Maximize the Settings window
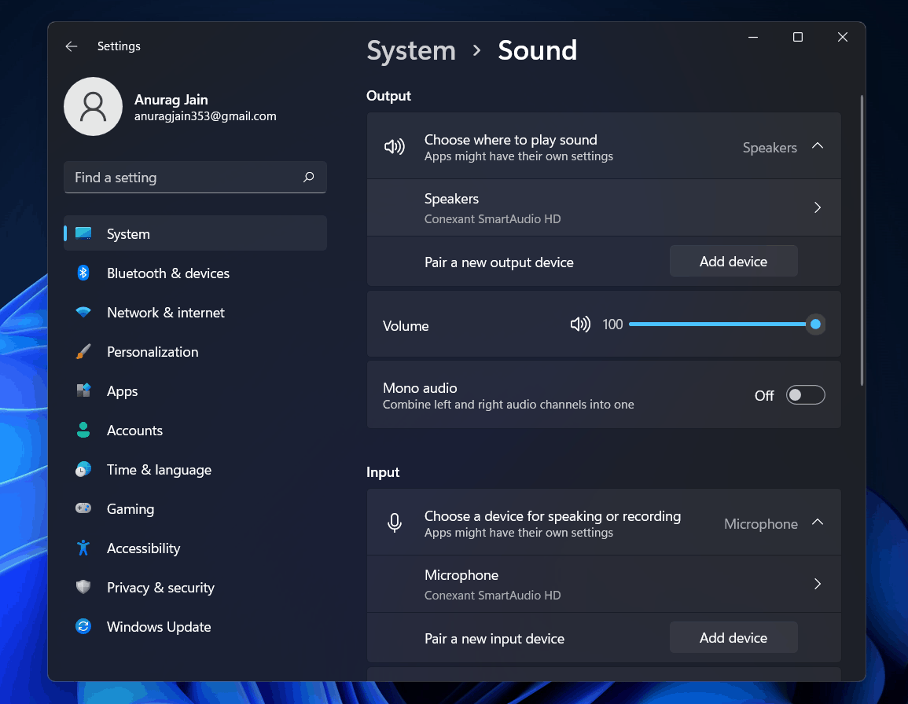Viewport: 908px width, 704px height. [797, 37]
